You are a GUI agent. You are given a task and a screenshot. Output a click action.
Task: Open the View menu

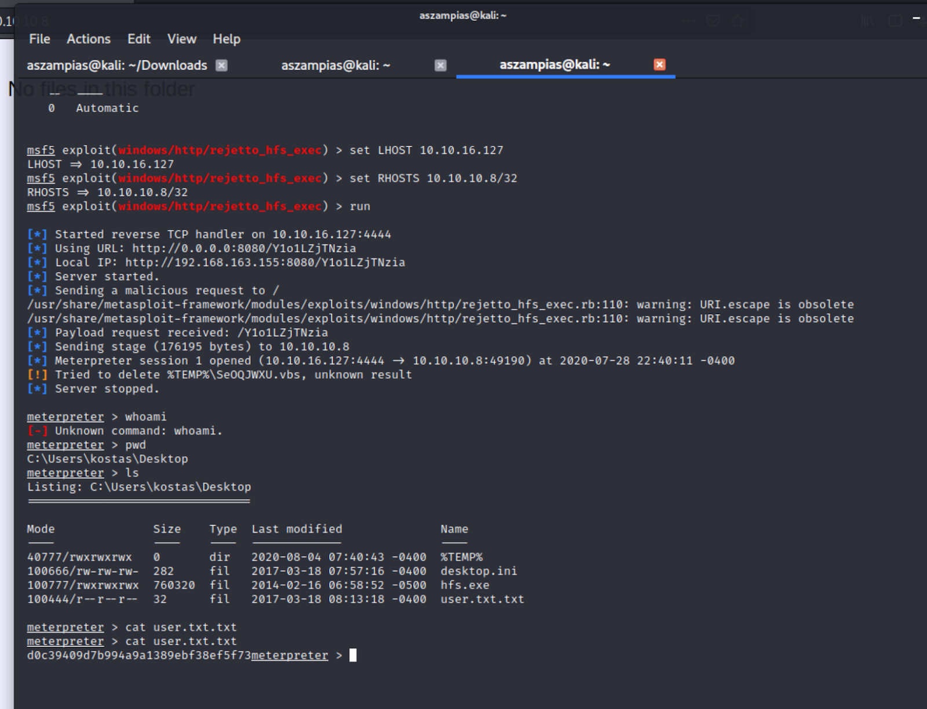(181, 39)
